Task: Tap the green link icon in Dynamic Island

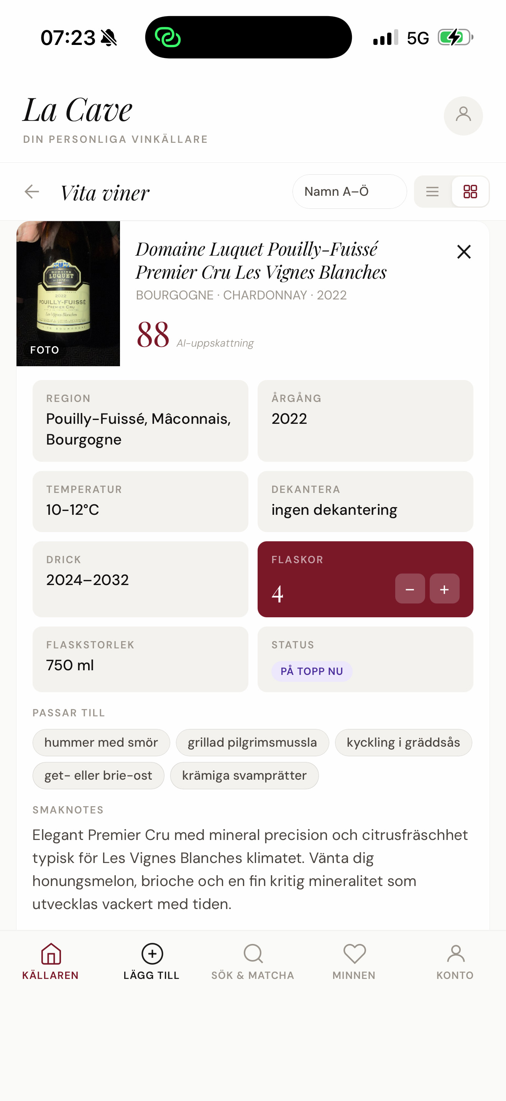Action: point(168,37)
